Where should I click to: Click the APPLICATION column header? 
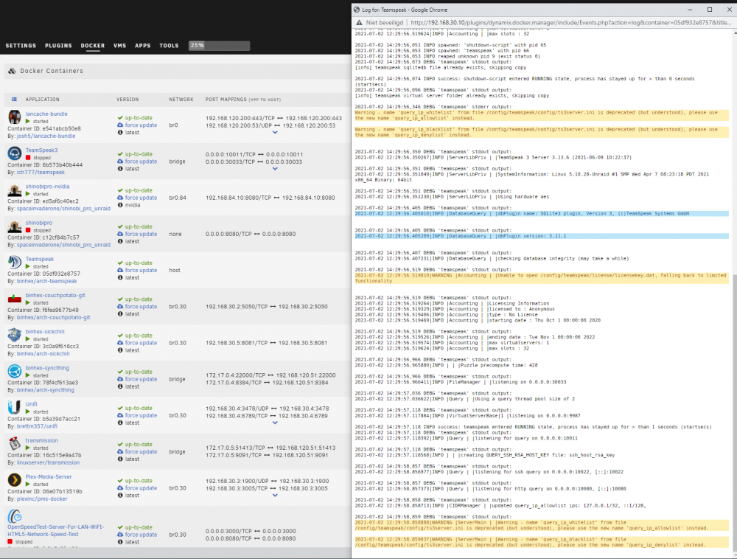(x=42, y=100)
